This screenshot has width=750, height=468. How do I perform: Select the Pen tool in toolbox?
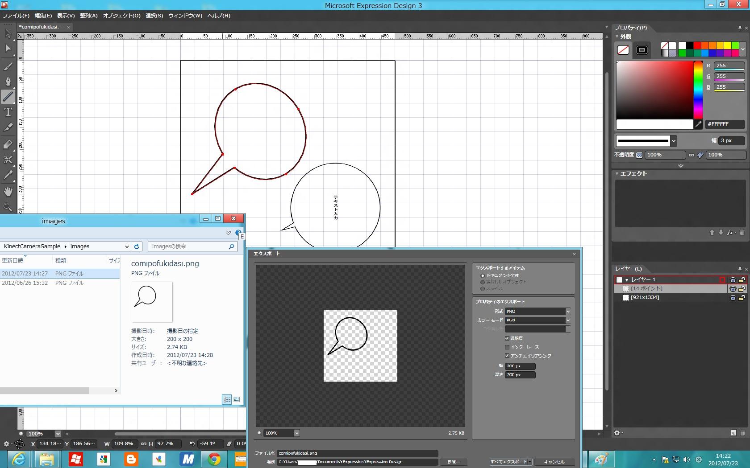(x=8, y=81)
